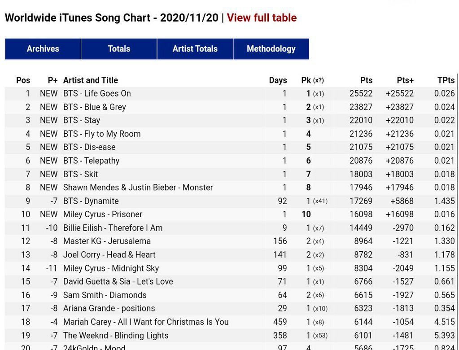Screen dimensions: 459x350
Task: Click the BTS - Dynamite song title
Action: click(91, 201)
